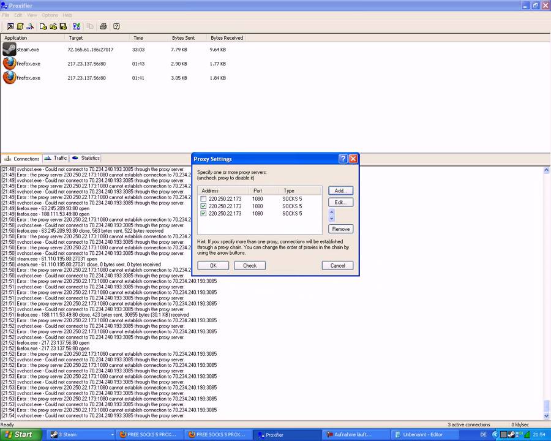Click the tray expand arrow next to DE
The height and width of the screenshot is (441, 551).
[495, 435]
